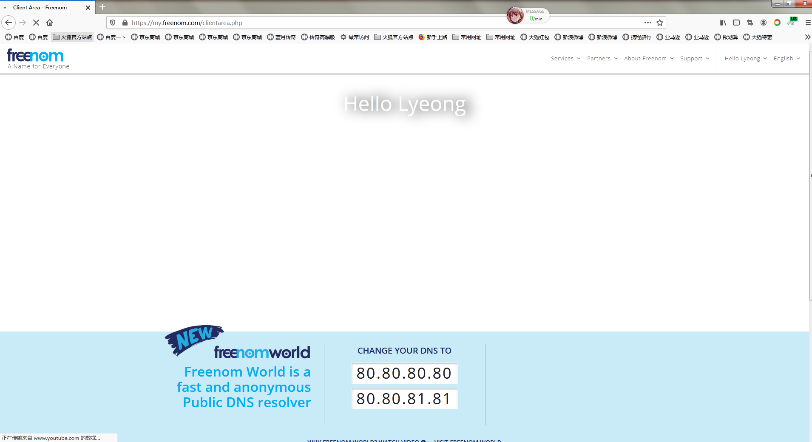Screen dimensions: 812x442
Task: Open the 百度一下 bookmark
Action: pos(111,37)
